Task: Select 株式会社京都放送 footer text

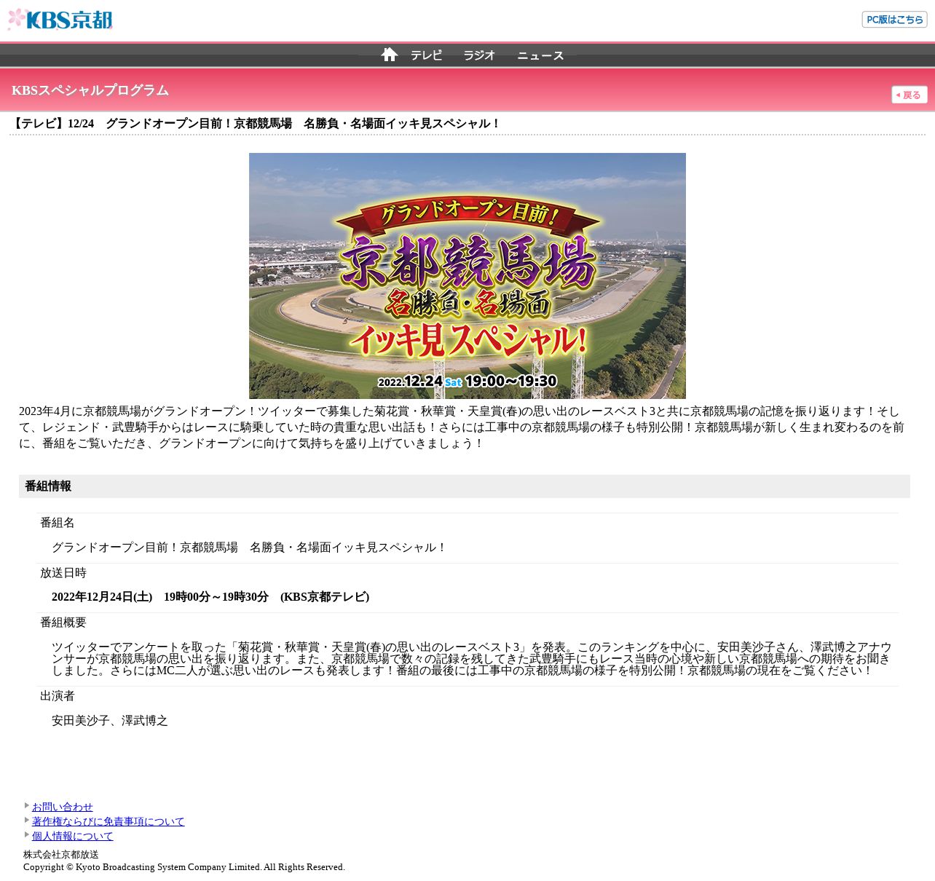Action: click(x=61, y=855)
